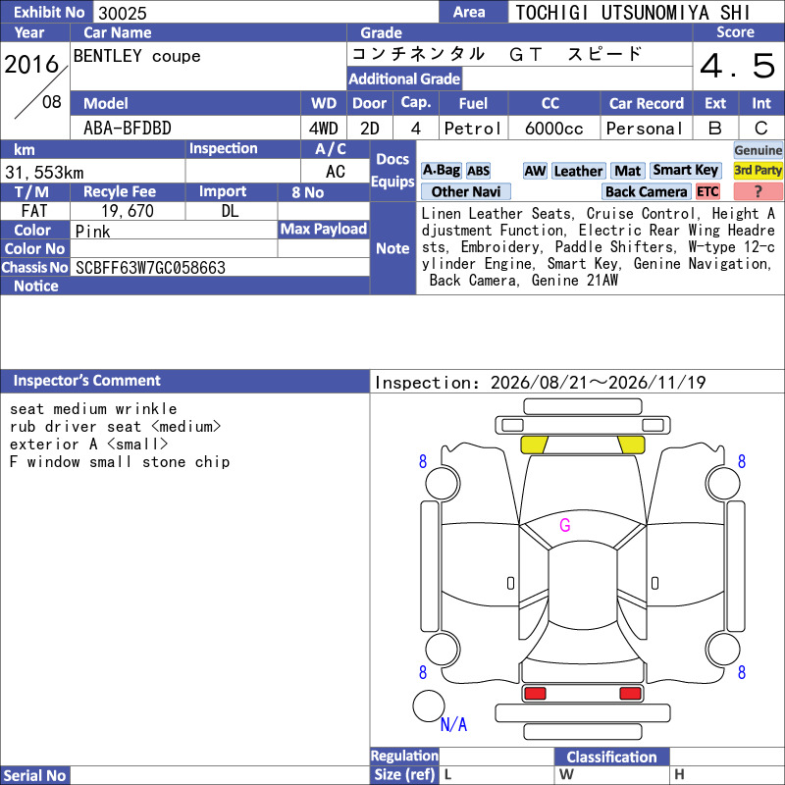785x785 pixels.
Task: Click the transmission value FAT
Action: [x=34, y=211]
